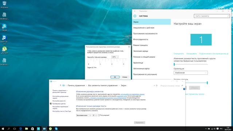The width and height of the screenshot is (233, 131).
Task: Open Калибровка цветов link
Action: point(59,104)
